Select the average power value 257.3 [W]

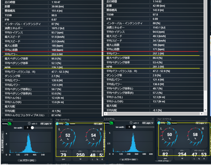point(158,54)
